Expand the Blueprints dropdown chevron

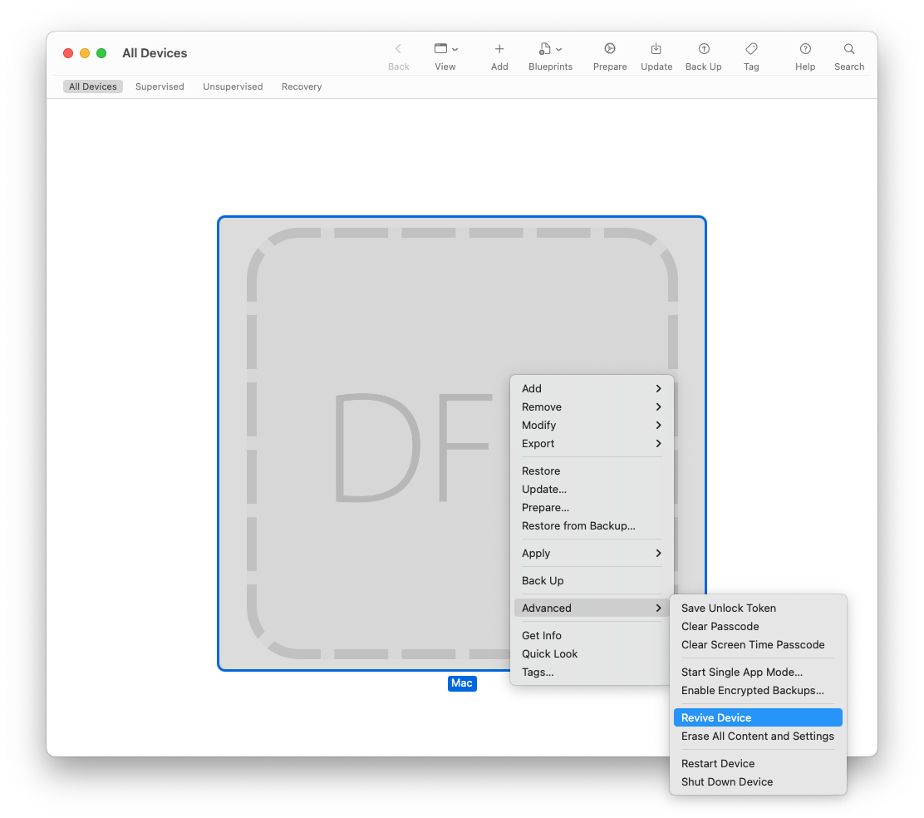click(x=558, y=50)
